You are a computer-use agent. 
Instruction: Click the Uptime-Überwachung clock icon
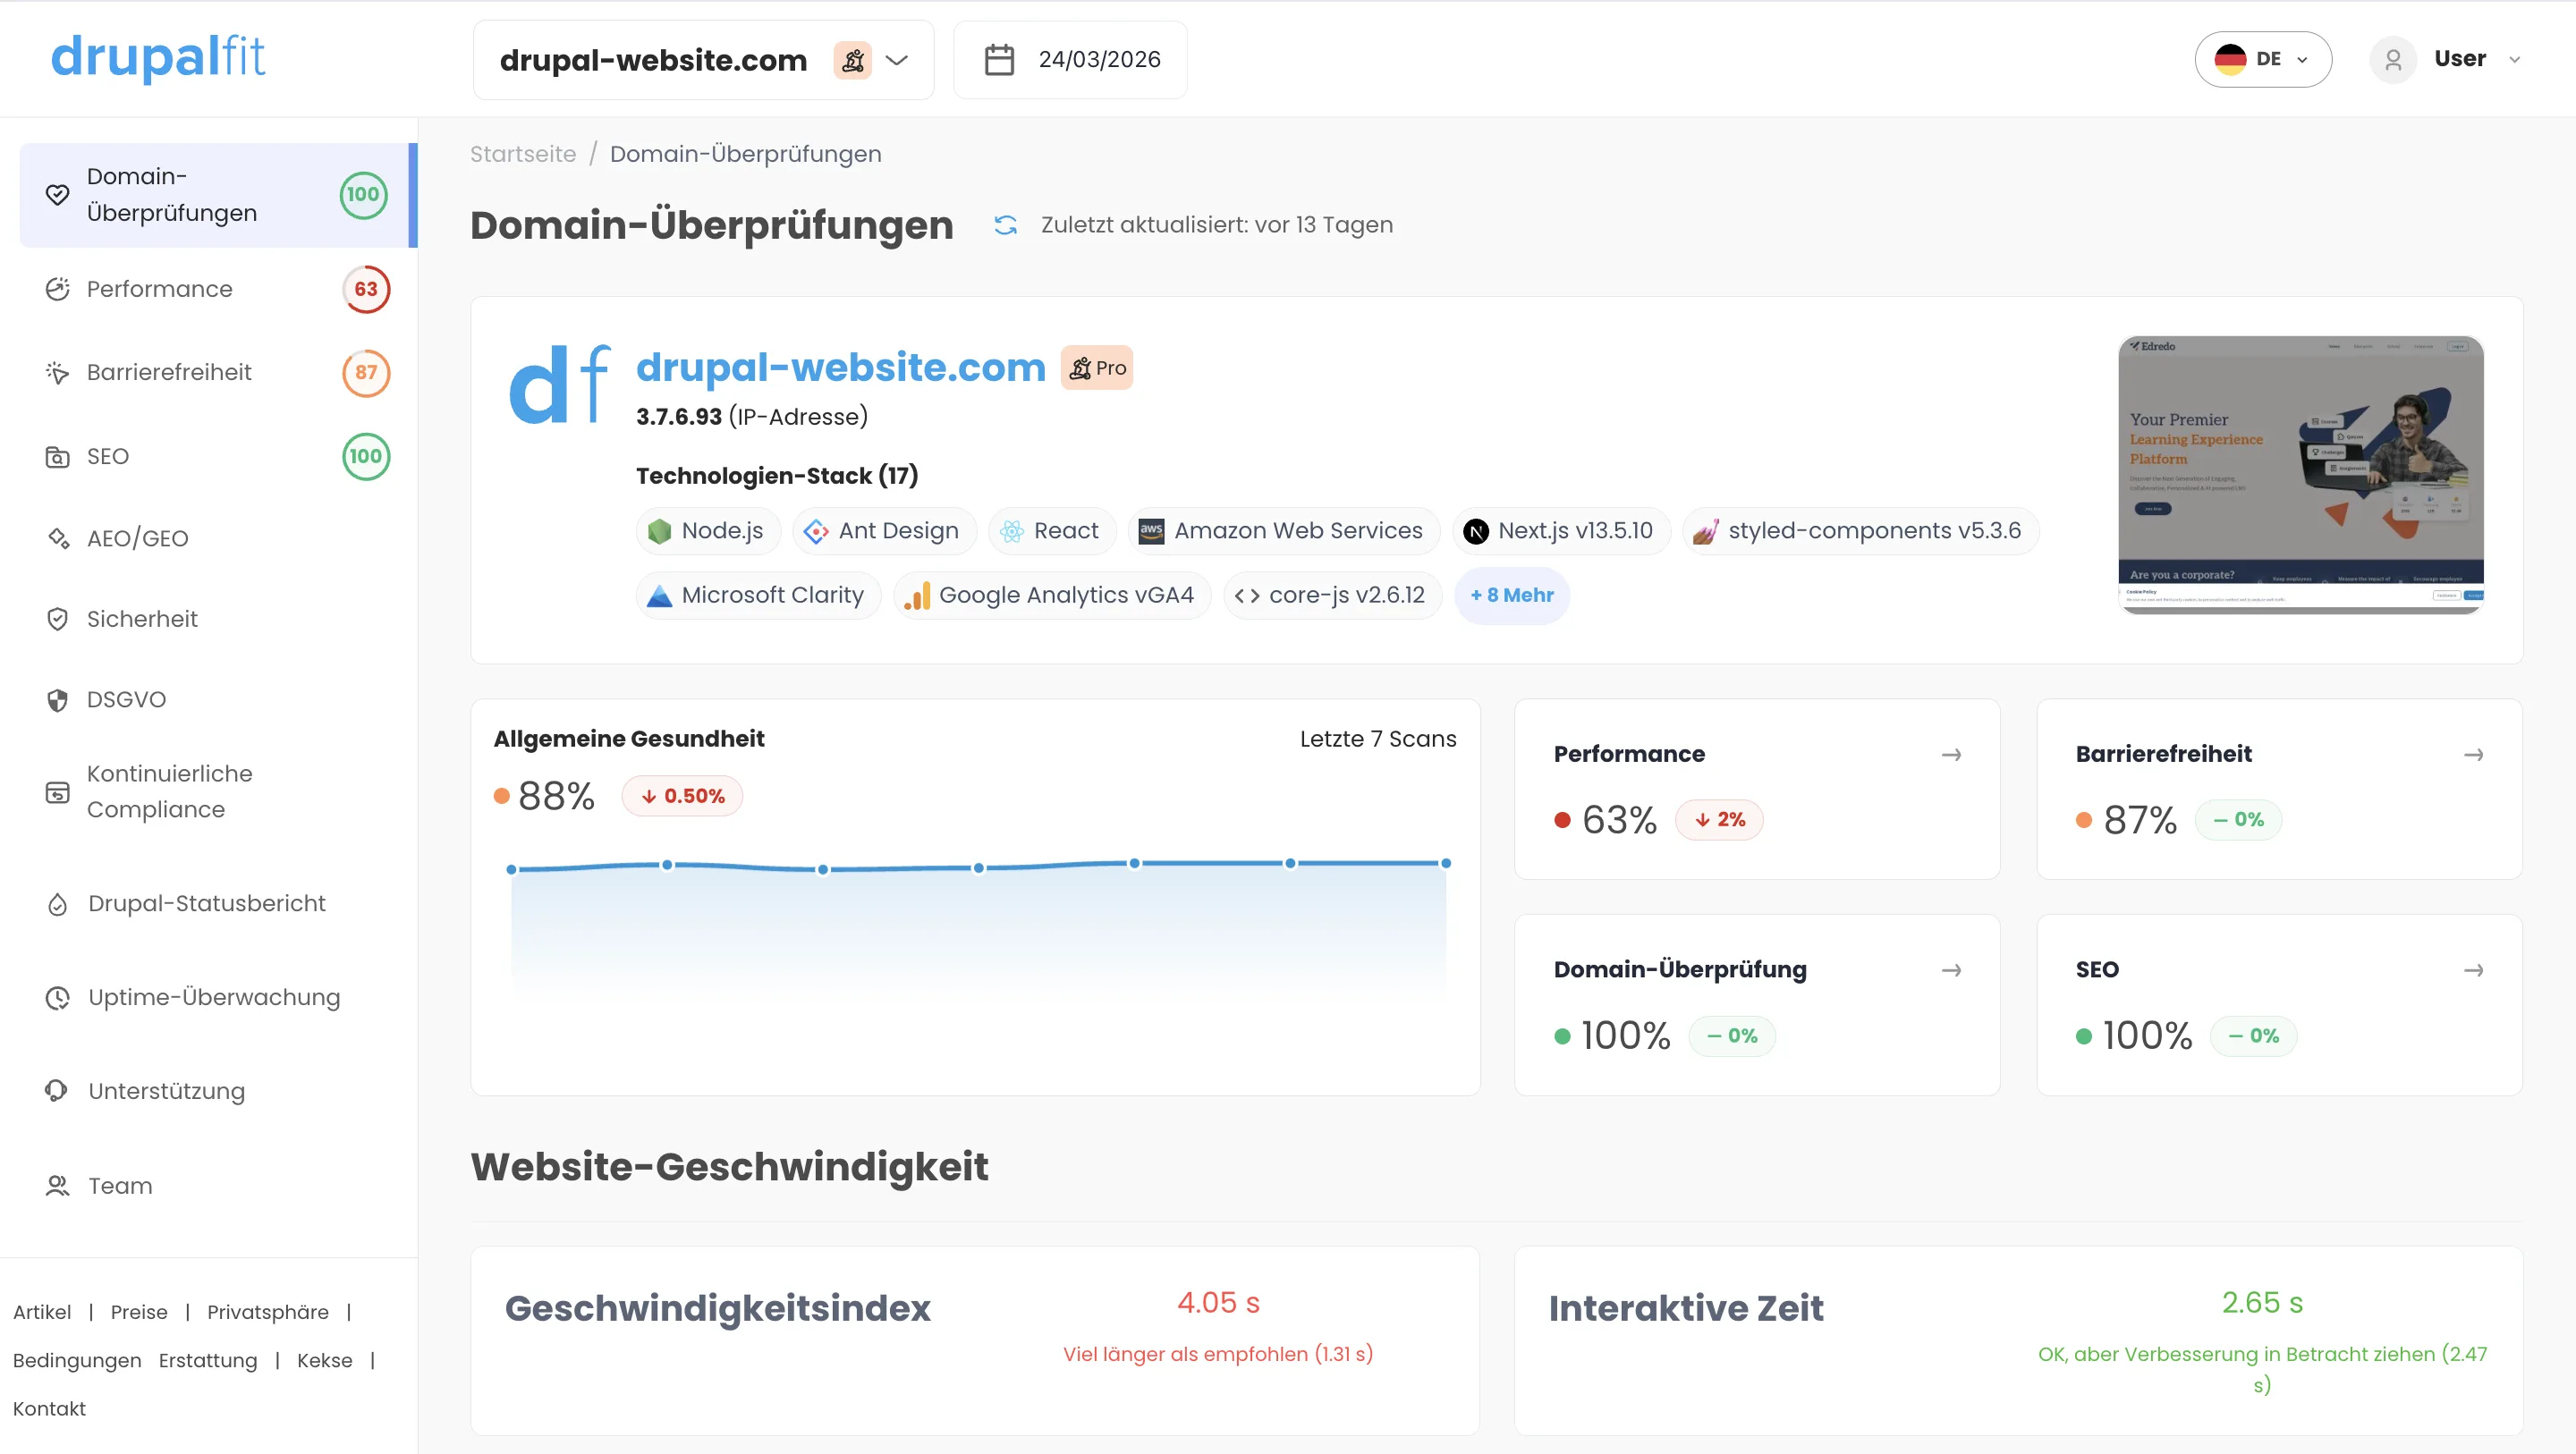tap(57, 997)
